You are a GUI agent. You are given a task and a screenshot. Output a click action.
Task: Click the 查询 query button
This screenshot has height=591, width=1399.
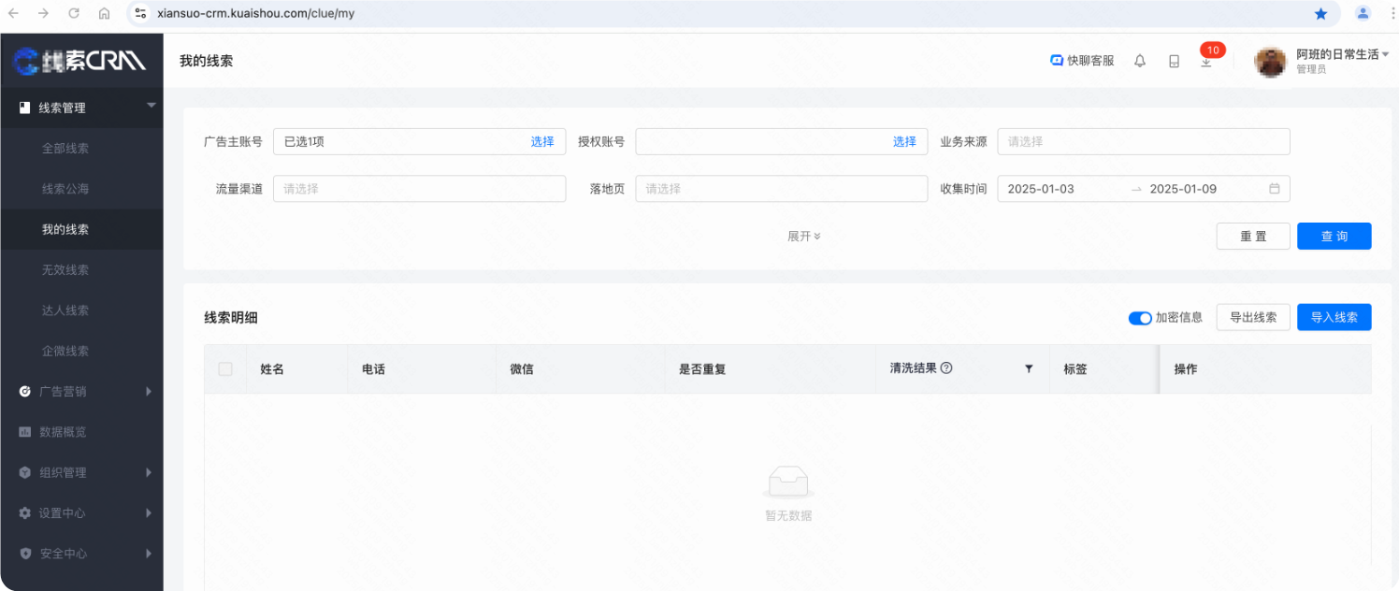tap(1334, 236)
